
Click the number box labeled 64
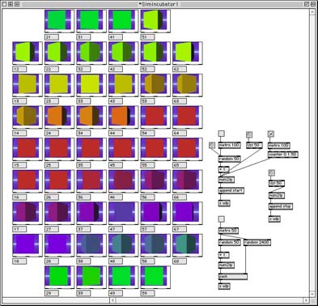180,133
